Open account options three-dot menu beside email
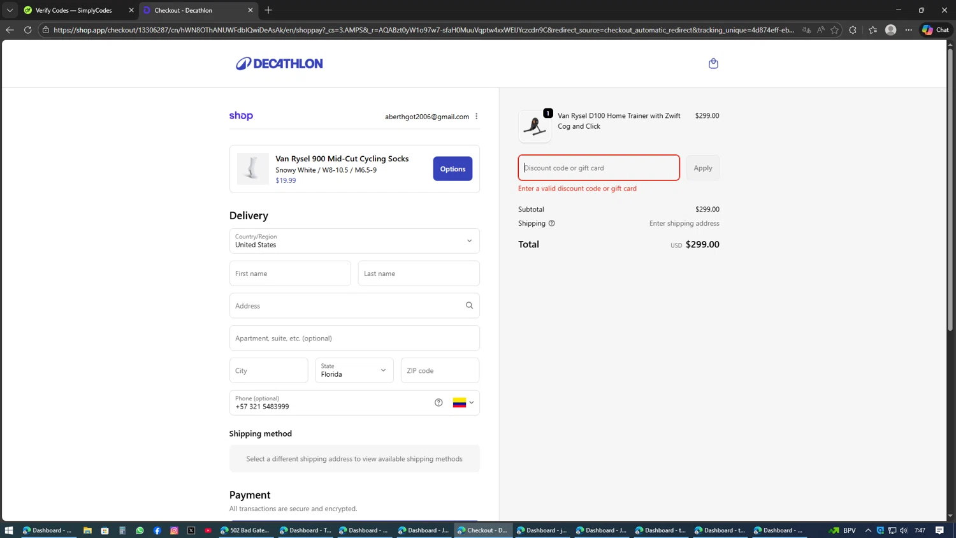The width and height of the screenshot is (956, 538). click(x=477, y=116)
